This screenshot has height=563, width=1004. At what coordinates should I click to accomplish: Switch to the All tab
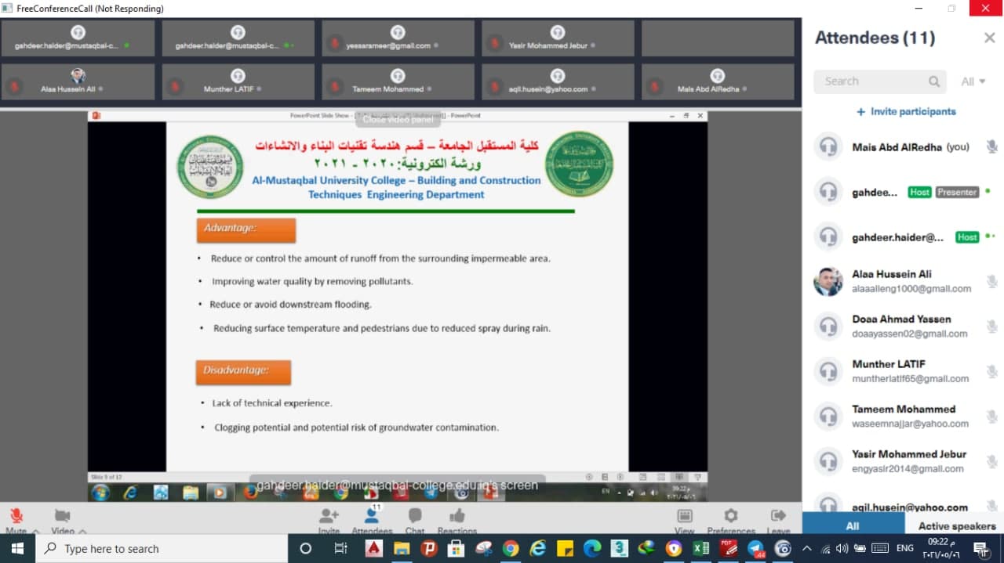point(853,526)
